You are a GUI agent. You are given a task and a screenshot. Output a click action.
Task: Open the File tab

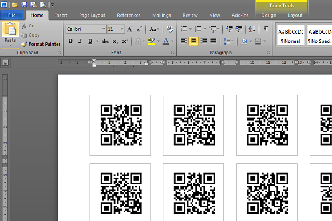pos(12,15)
